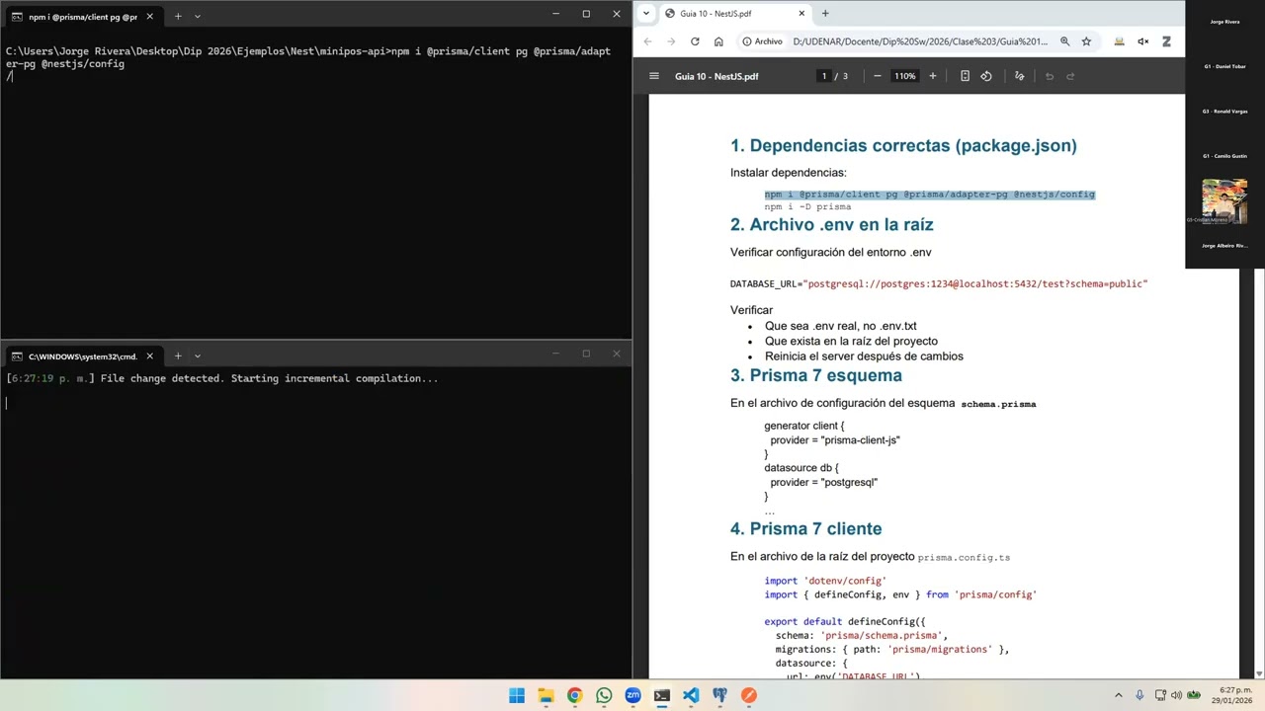The width and height of the screenshot is (1265, 711).
Task: Reload the Chrome page
Action: point(695,41)
